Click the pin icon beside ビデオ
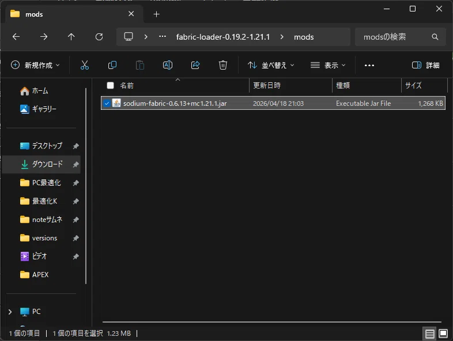 tap(75, 256)
